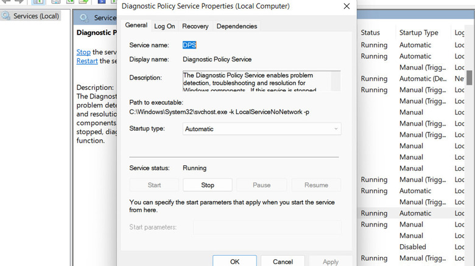Open the Startup type dropdown
The width and height of the screenshot is (475, 266).
[x=262, y=129]
